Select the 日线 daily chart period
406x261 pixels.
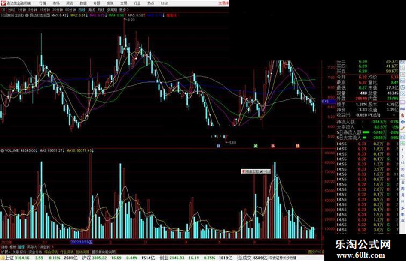tap(82, 10)
